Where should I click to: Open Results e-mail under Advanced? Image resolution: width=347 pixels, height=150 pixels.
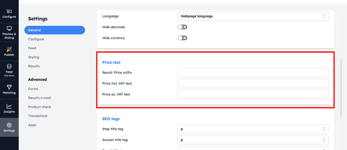[x=40, y=98]
